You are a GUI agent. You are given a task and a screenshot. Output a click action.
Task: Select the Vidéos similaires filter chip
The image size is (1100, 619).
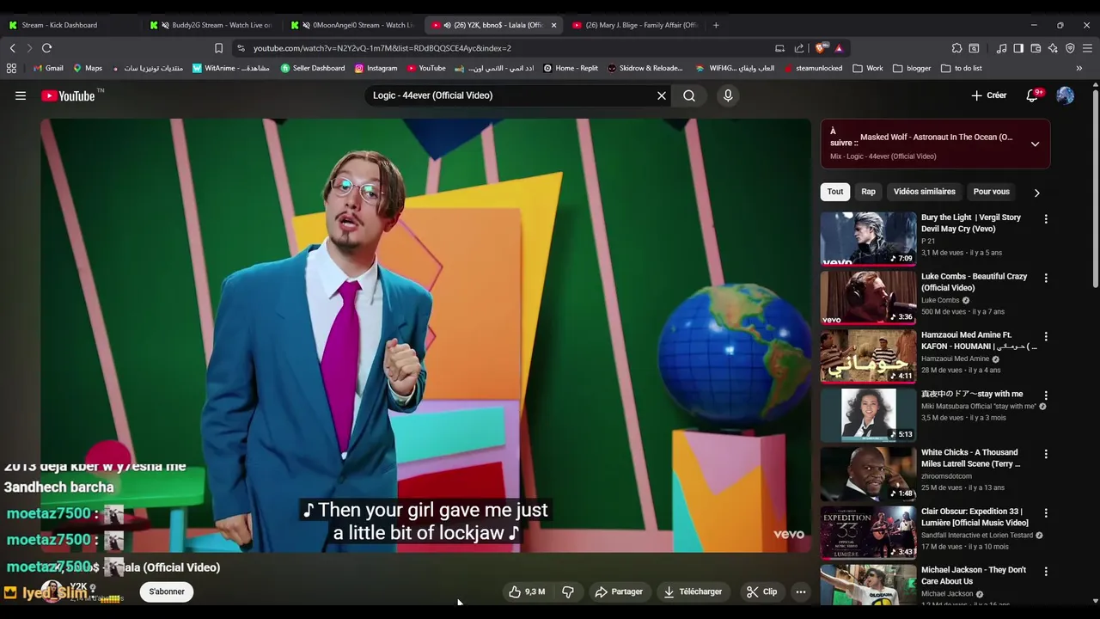924,192
